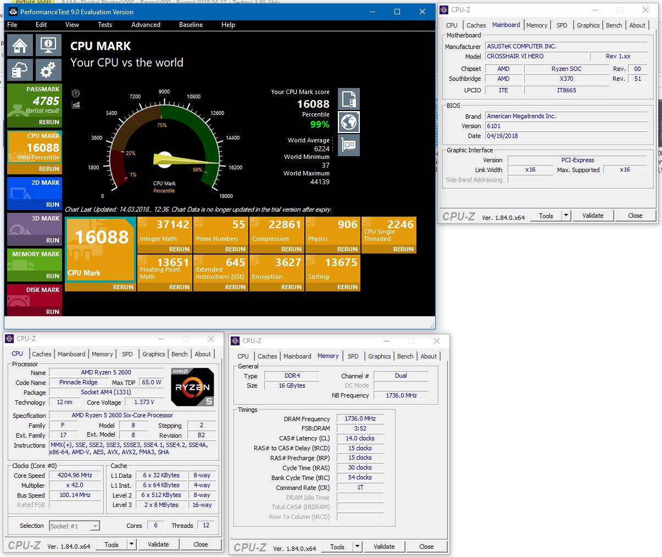Image resolution: width=662 pixels, height=557 pixels.
Task: Select the Physics 906 result tile
Action: pyautogui.click(x=332, y=230)
